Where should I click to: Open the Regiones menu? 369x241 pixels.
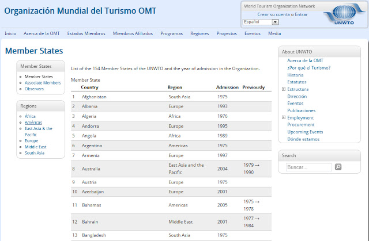click(199, 33)
